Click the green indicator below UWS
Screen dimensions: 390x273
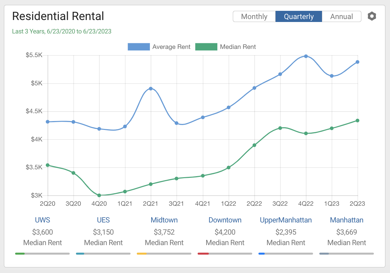(20, 253)
